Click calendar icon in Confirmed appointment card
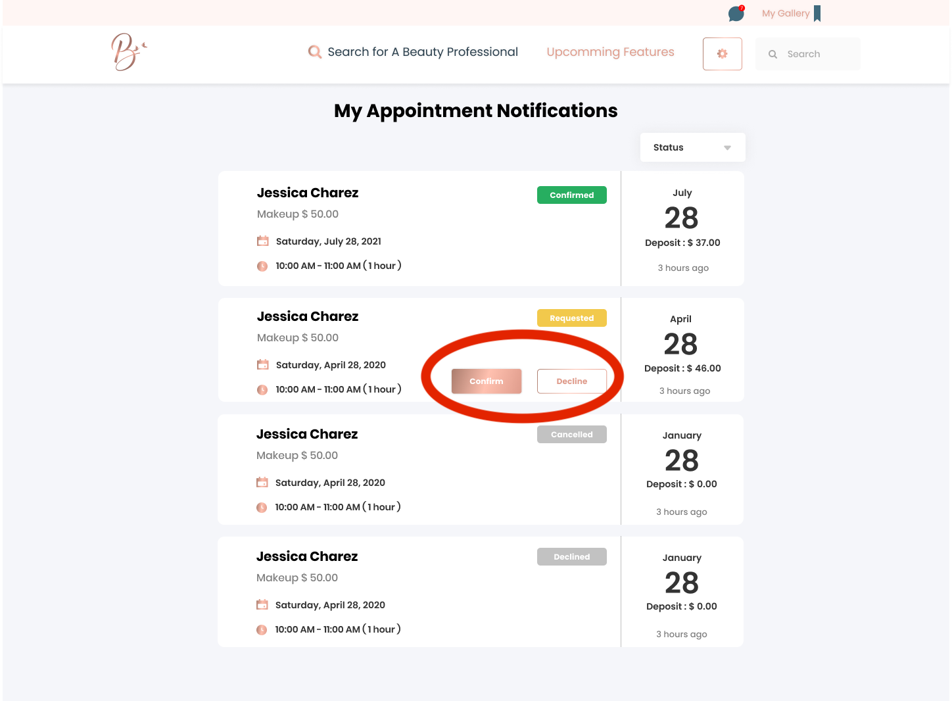This screenshot has width=952, height=701. [x=263, y=241]
